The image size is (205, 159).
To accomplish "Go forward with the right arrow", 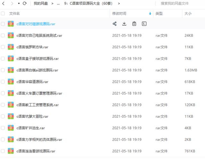I will point(12,4).
